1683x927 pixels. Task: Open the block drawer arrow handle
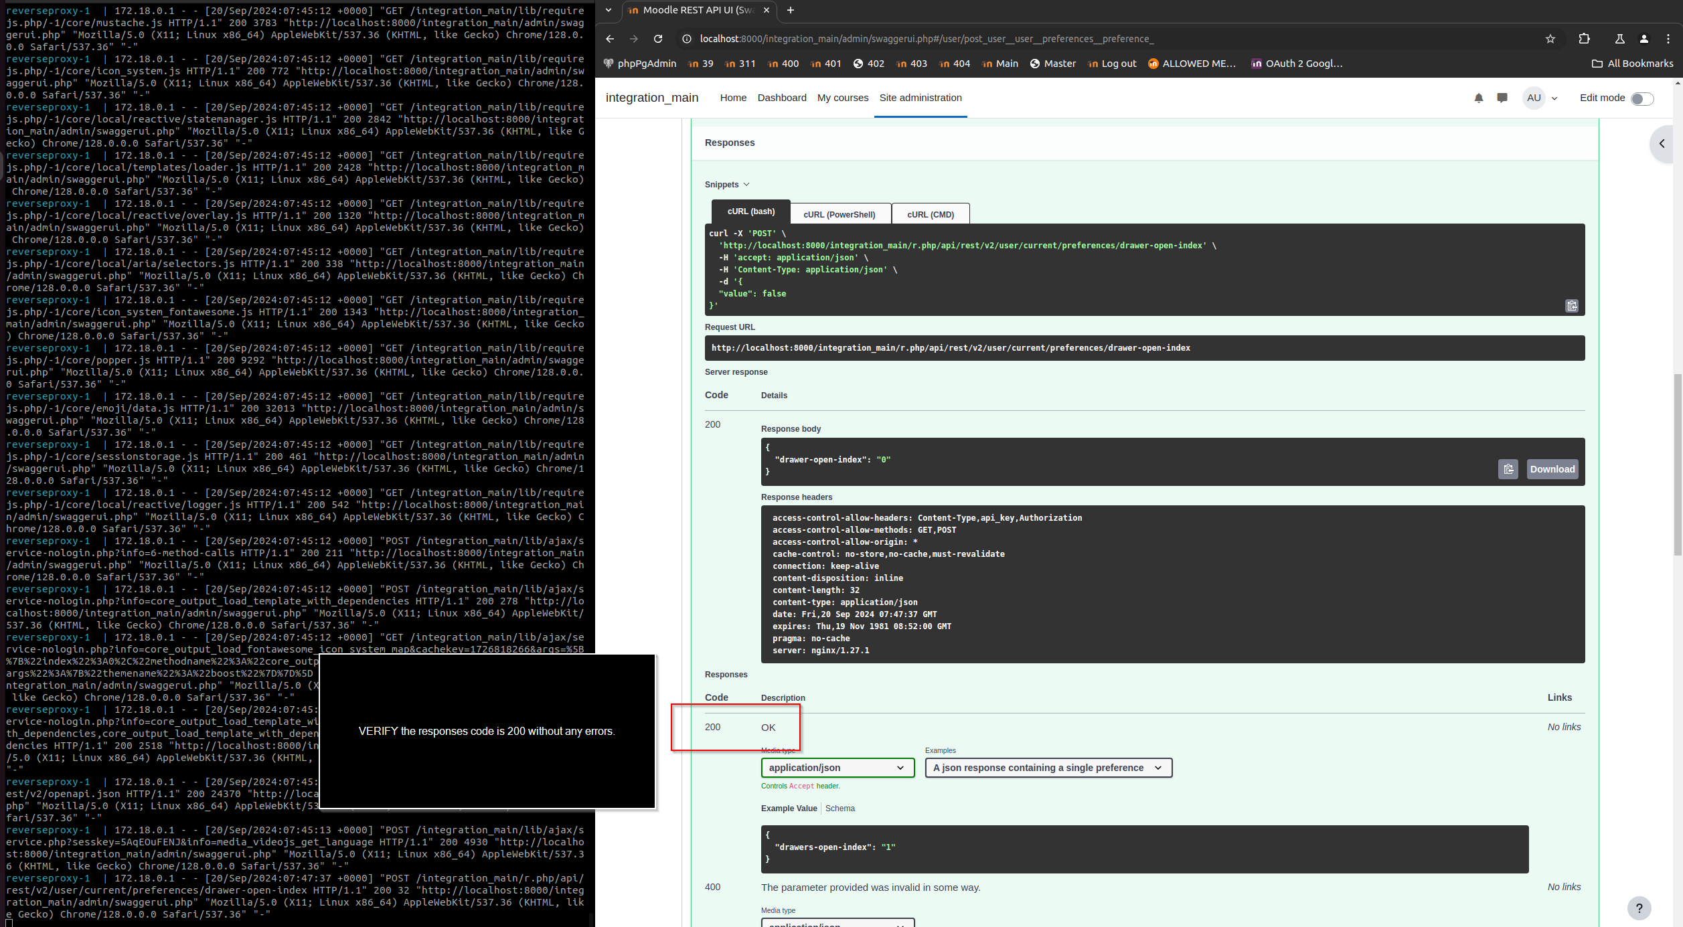[x=1662, y=143]
